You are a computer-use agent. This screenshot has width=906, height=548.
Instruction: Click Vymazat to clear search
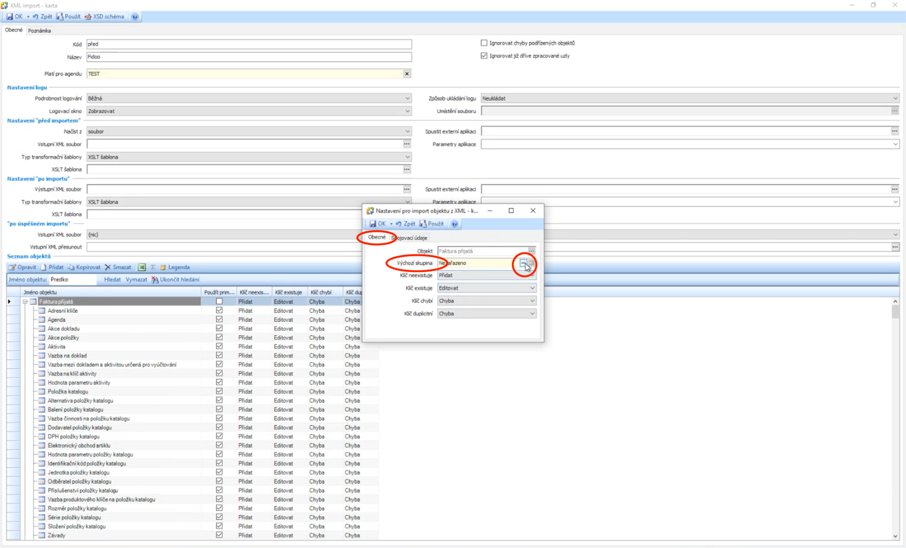pyautogui.click(x=136, y=280)
